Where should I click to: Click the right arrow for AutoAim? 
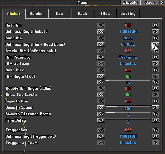pyautogui.click(x=155, y=25)
